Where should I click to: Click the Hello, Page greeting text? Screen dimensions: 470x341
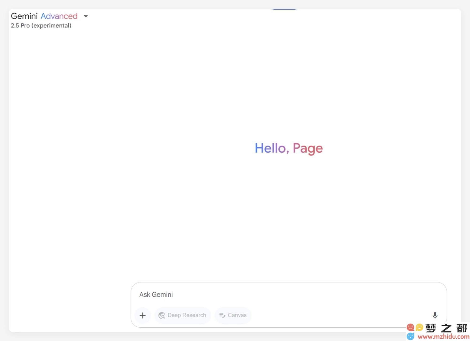289,148
